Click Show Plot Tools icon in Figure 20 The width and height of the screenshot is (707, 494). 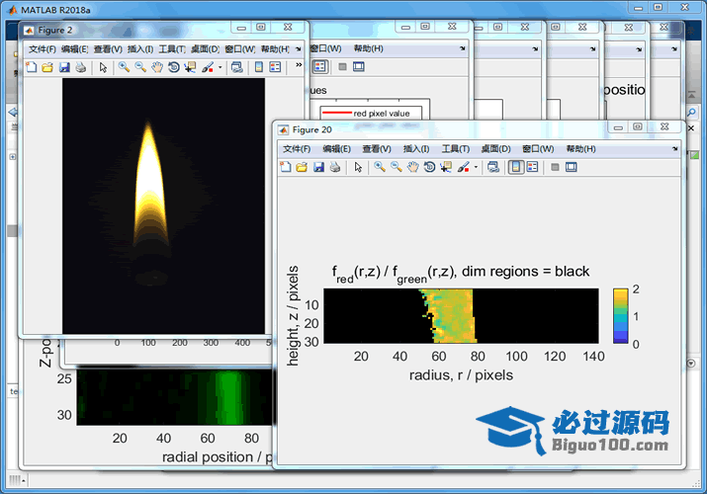(x=572, y=168)
